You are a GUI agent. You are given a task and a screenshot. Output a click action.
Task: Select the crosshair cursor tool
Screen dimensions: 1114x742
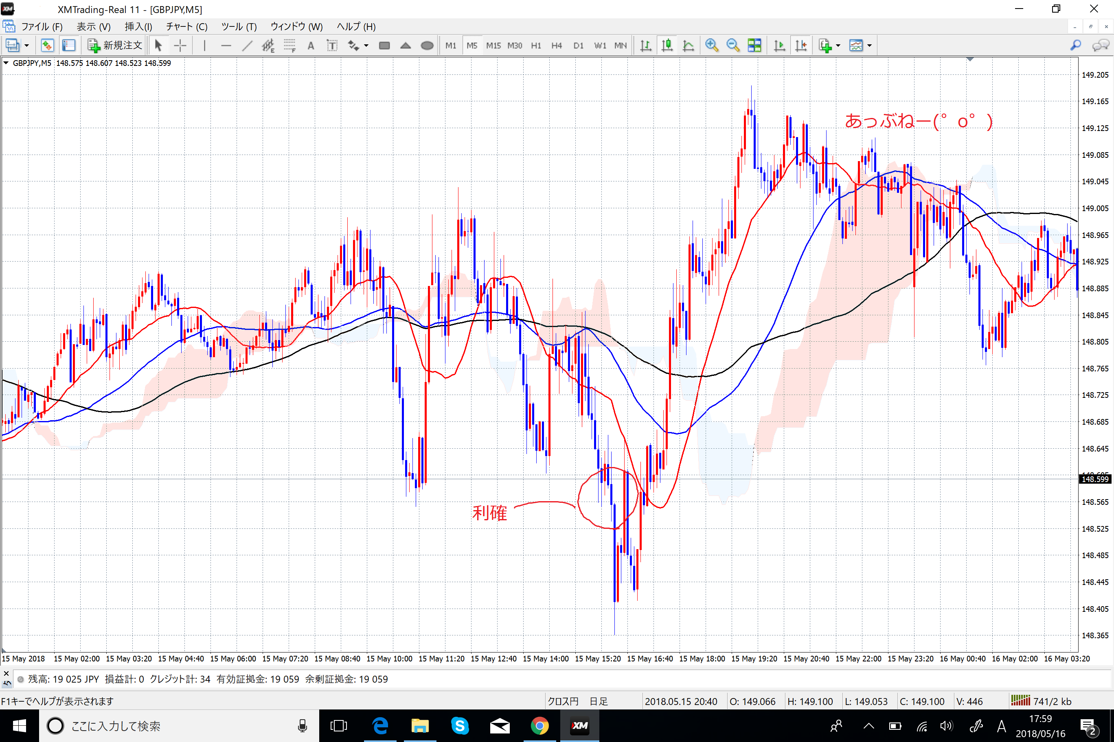pos(180,46)
